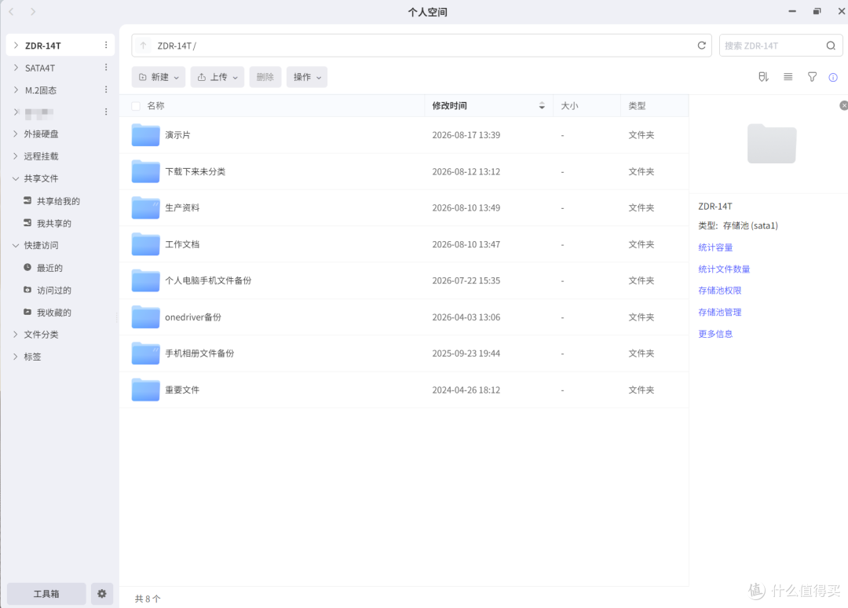This screenshot has width=848, height=608.
Task: Open the 上传 dropdown
Action: 217,77
